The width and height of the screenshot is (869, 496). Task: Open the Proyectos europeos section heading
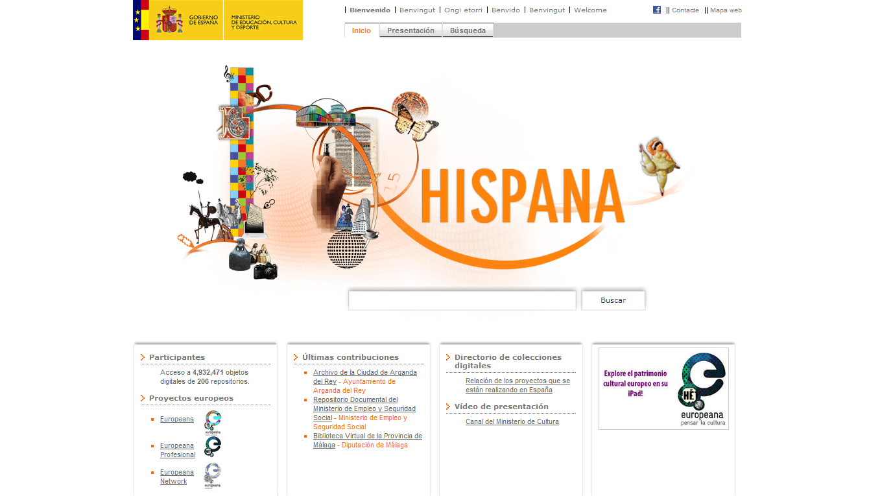pyautogui.click(x=191, y=398)
